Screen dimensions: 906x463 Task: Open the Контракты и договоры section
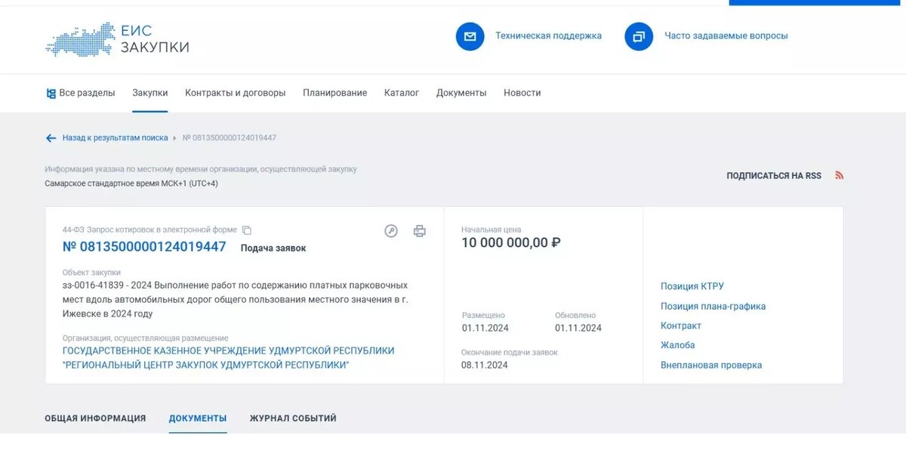[x=235, y=92]
